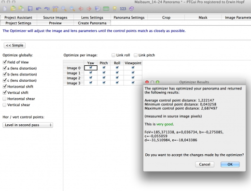Enable Horizontal shear

pyautogui.click(x=4, y=99)
